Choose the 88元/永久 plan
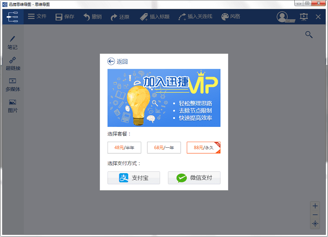This screenshot has height=237, width=328. click(203, 148)
